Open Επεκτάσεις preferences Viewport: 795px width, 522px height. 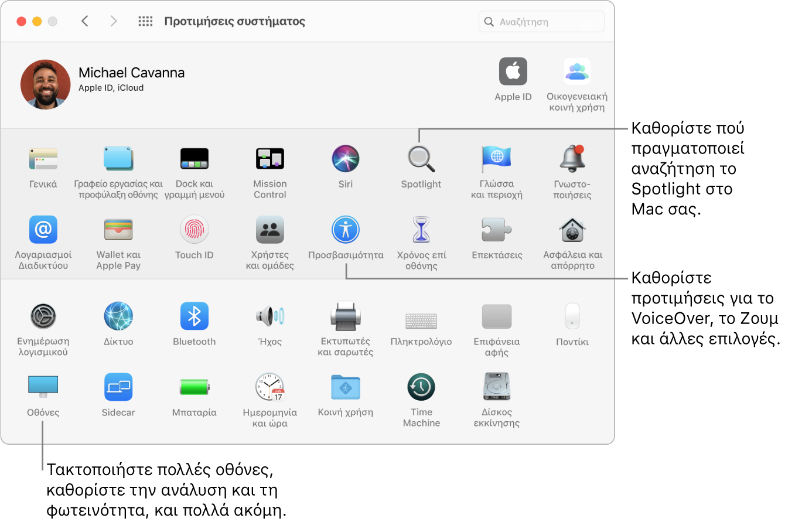(496, 230)
